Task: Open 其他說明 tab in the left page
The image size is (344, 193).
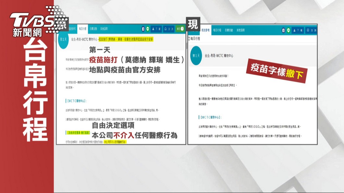Action: 104,29
